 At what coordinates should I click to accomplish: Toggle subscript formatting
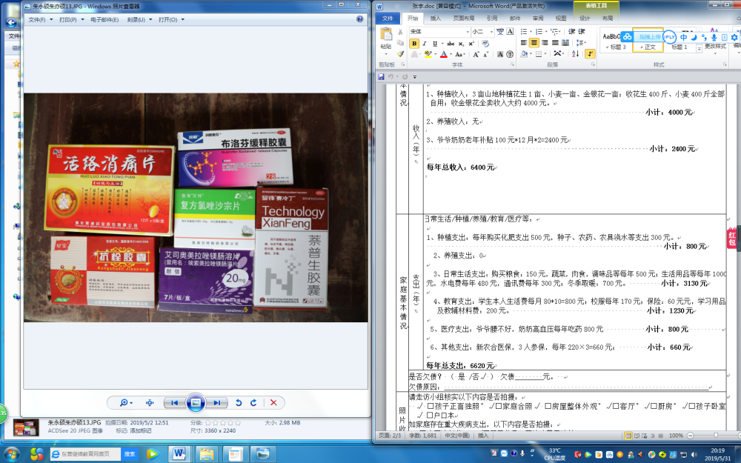tap(461, 44)
